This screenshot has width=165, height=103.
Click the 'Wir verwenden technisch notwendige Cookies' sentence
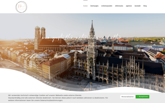point(45,95)
